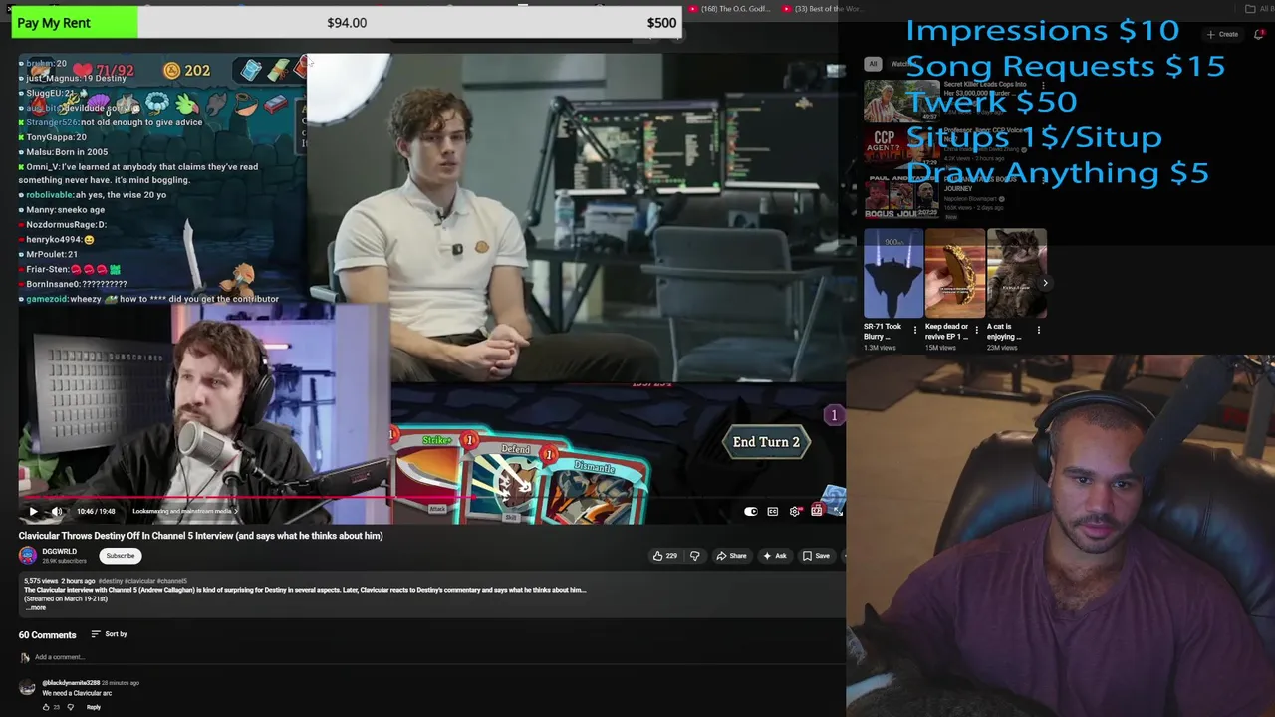Open the Create button in YouTube header

coord(1223,34)
